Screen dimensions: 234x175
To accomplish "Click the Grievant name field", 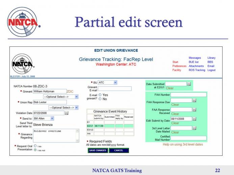I will point(50,91).
